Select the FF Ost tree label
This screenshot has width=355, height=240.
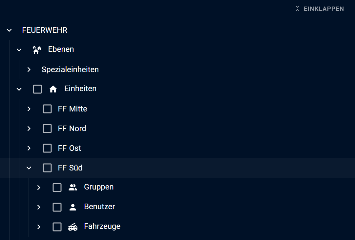tap(70, 148)
